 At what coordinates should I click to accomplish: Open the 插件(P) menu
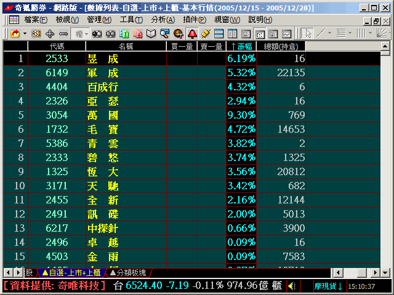pos(195,20)
